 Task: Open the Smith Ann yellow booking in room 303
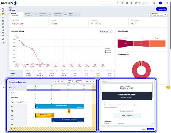click(x=43, y=115)
